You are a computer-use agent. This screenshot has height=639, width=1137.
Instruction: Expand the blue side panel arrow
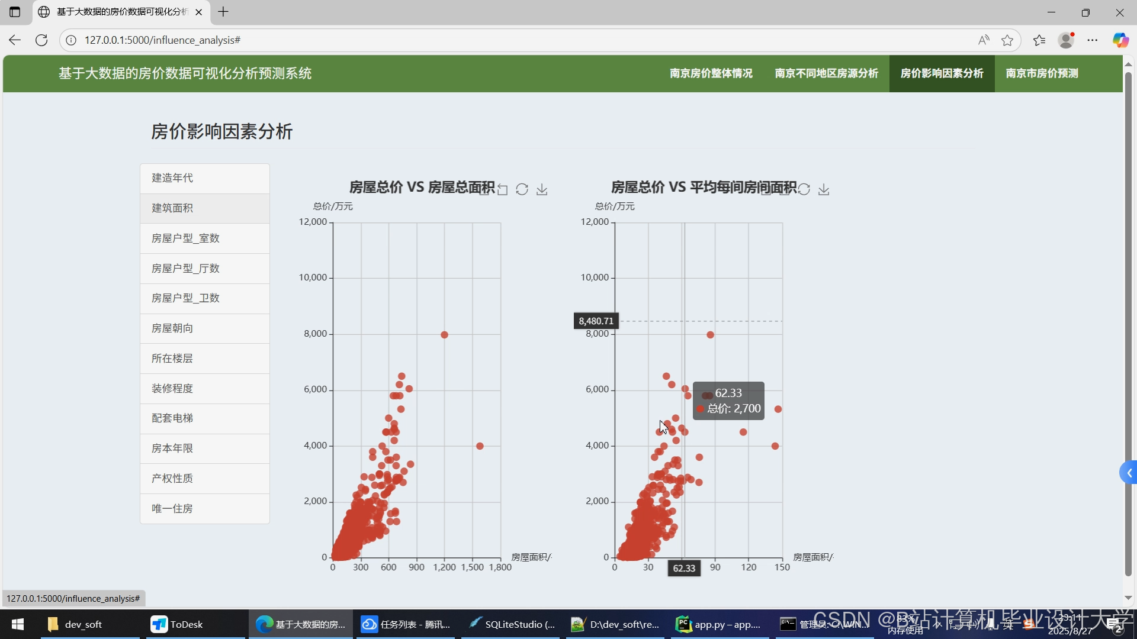pyautogui.click(x=1129, y=473)
